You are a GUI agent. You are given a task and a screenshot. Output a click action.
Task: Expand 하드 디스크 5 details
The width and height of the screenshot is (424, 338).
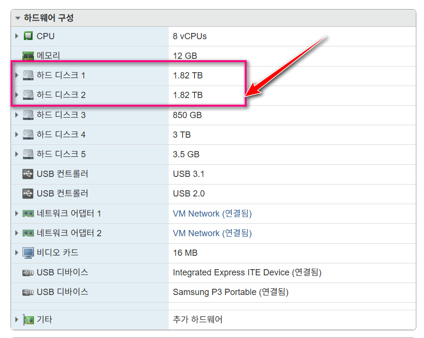pos(17,154)
